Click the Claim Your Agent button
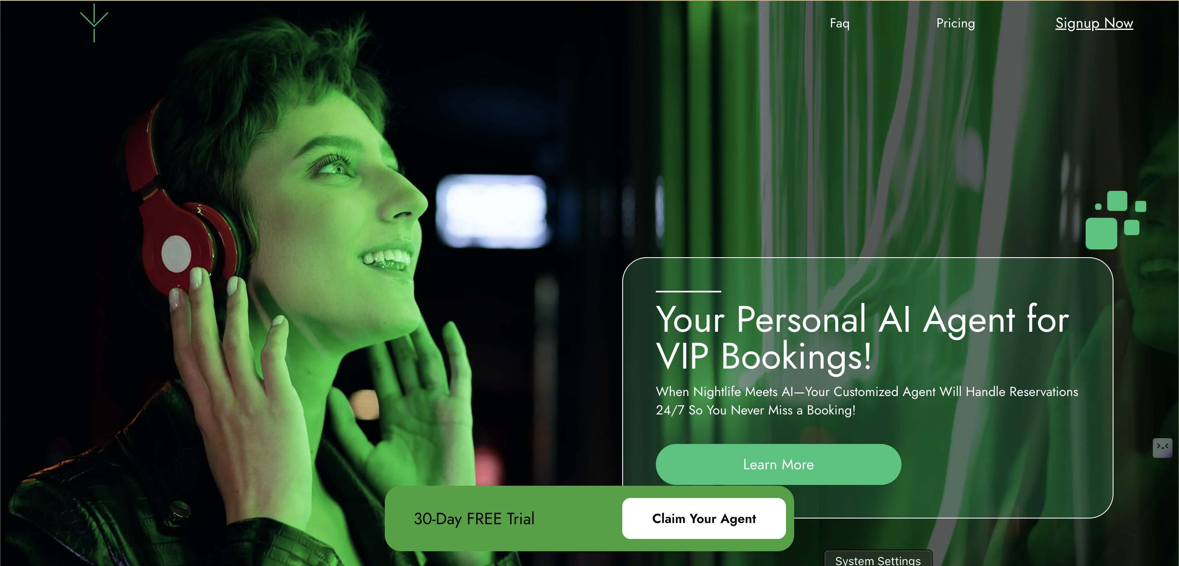The image size is (1179, 566). [704, 518]
